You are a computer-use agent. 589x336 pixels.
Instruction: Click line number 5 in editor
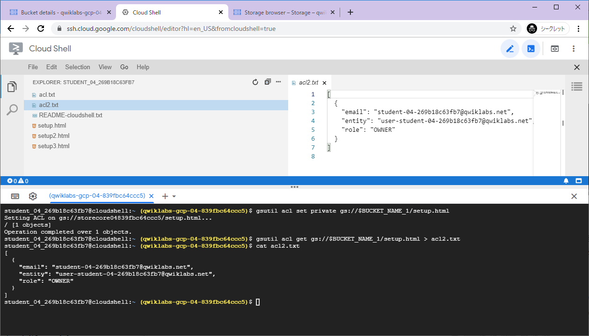coord(313,130)
